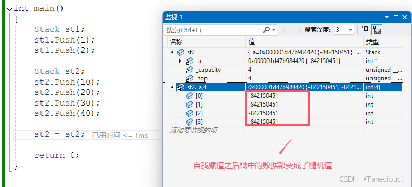The width and height of the screenshot is (412, 187).
Task: Open the search options dropdown arrow
Action: pyautogui.click(x=274, y=30)
